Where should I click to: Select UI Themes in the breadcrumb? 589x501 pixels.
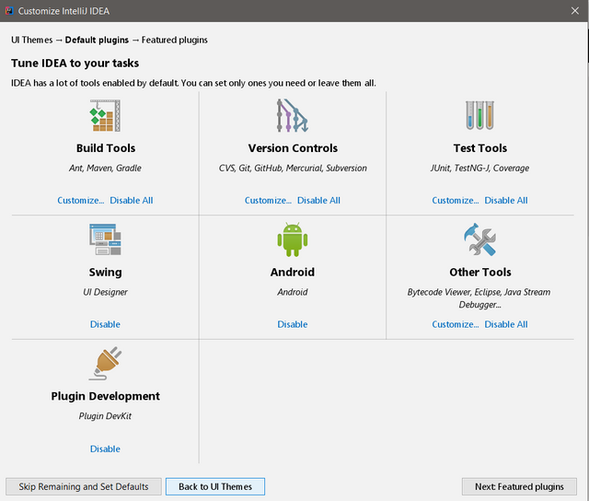click(x=32, y=40)
